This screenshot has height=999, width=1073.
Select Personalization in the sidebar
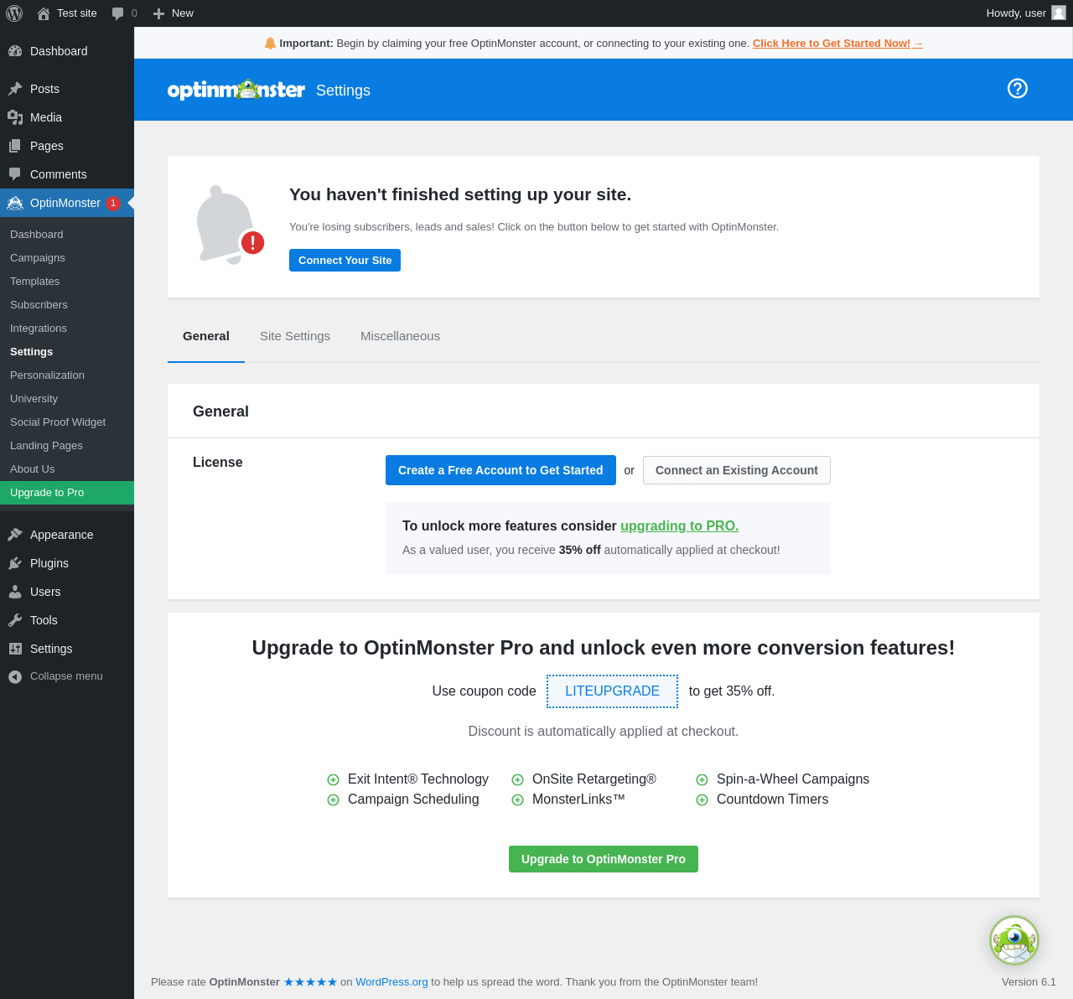[67, 375]
